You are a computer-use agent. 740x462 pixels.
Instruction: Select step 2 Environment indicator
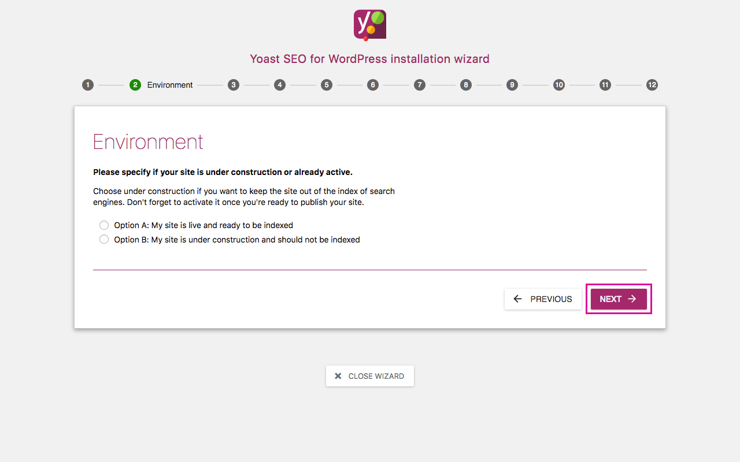pos(135,85)
